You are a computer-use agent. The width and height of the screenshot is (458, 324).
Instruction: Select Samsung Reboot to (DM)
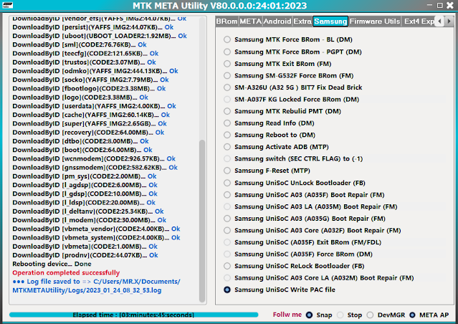(x=269, y=135)
